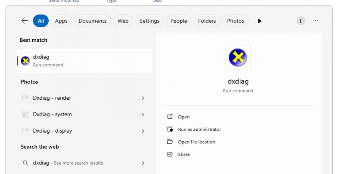
Task: Choose Run as administrator
Action: pos(199,130)
